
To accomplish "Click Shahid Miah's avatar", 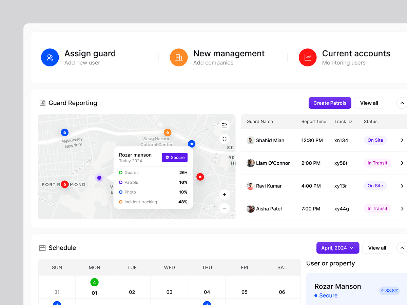I will point(251,140).
